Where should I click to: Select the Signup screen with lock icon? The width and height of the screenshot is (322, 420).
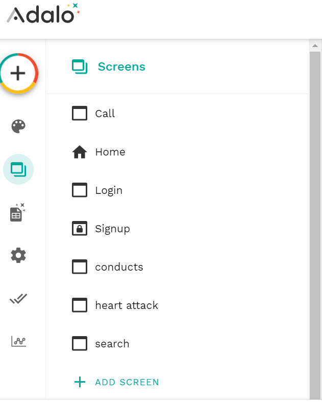[177, 229]
